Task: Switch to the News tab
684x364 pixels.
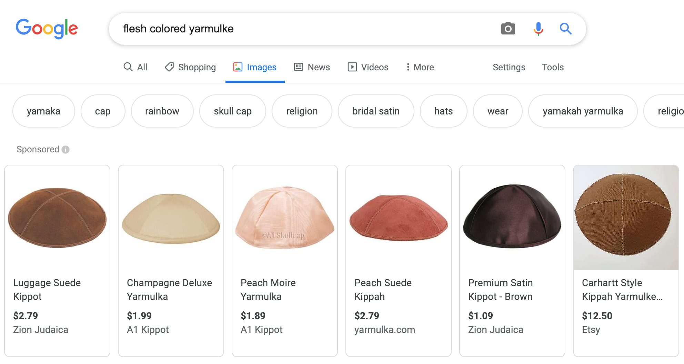Action: 312,67
